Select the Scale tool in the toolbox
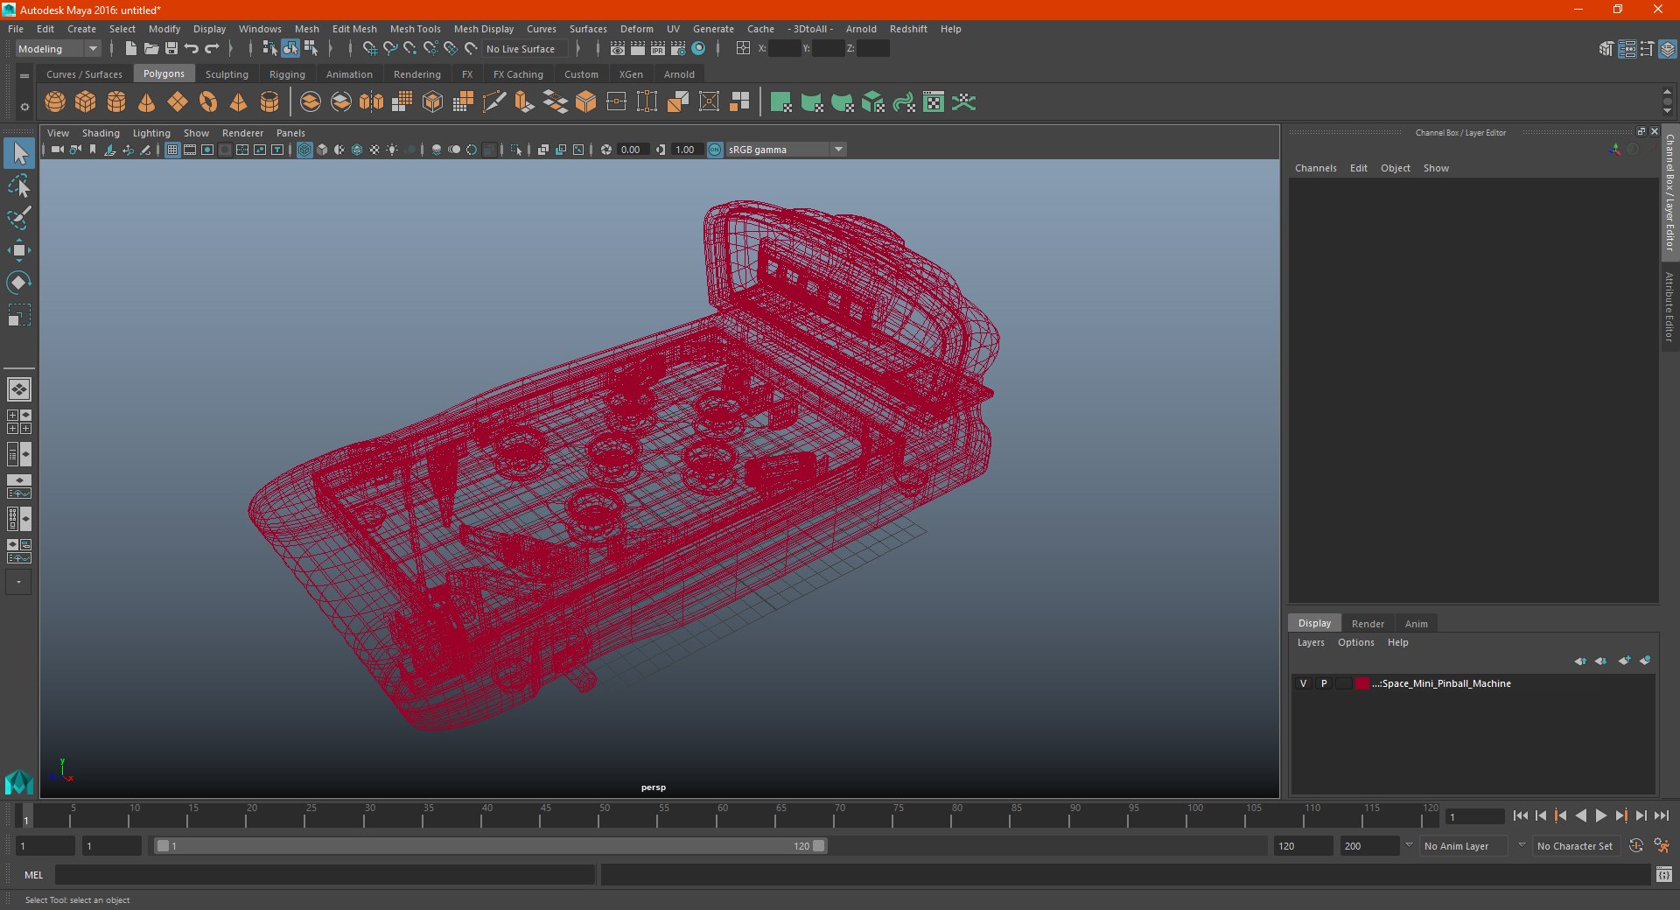Image resolution: width=1680 pixels, height=910 pixels. tap(18, 315)
